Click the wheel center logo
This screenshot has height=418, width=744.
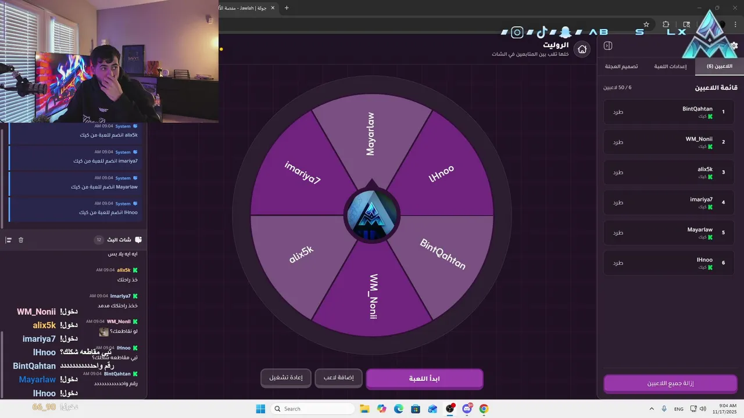372,215
